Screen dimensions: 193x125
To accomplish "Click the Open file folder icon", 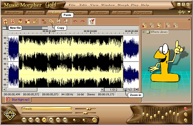I will pyautogui.click(x=20, y=21).
